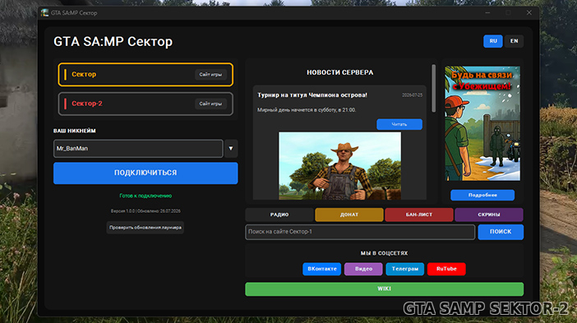The image size is (577, 323).
Task: Open the БАН-ЛИСТ tab
Action: [418, 215]
